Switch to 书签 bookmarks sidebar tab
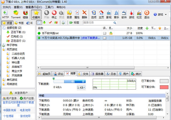 19,23
